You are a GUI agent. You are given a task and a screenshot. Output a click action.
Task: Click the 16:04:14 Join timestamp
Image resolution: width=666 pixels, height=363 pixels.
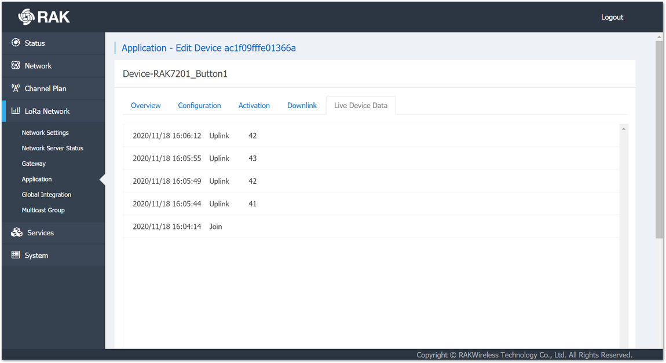[x=167, y=227]
